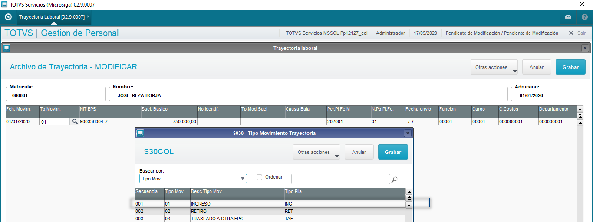
Task: Click the Admision date field
Action: click(x=547, y=95)
